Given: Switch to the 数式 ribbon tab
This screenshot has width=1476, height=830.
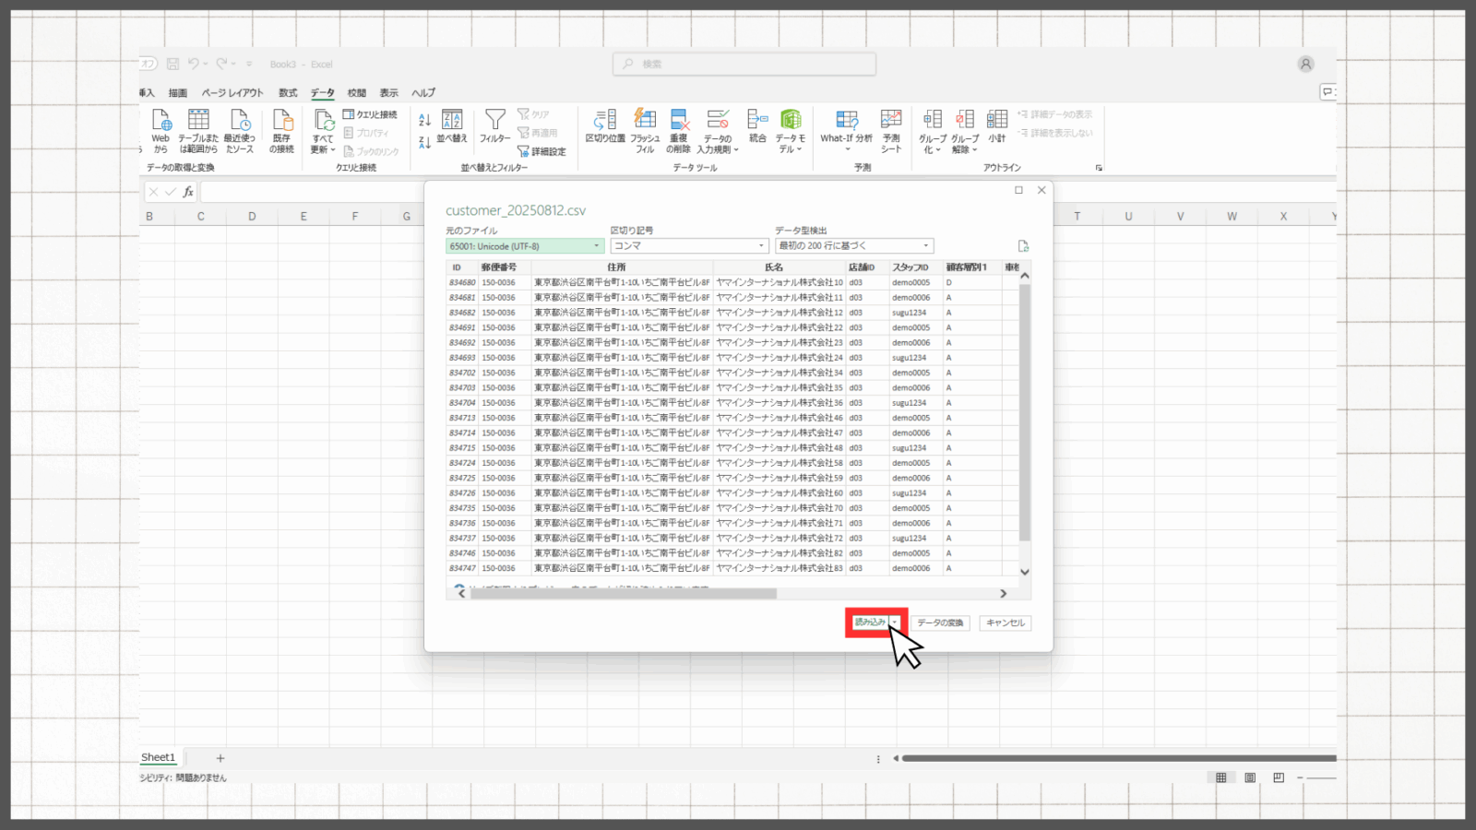Looking at the screenshot, I should pyautogui.click(x=288, y=93).
